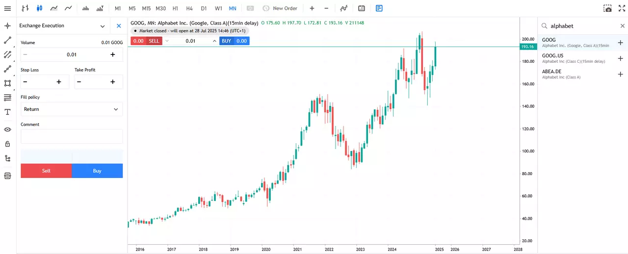Screen dimensions: 628x254
Task: Decrease the Stop Loss value
Action: point(26,82)
